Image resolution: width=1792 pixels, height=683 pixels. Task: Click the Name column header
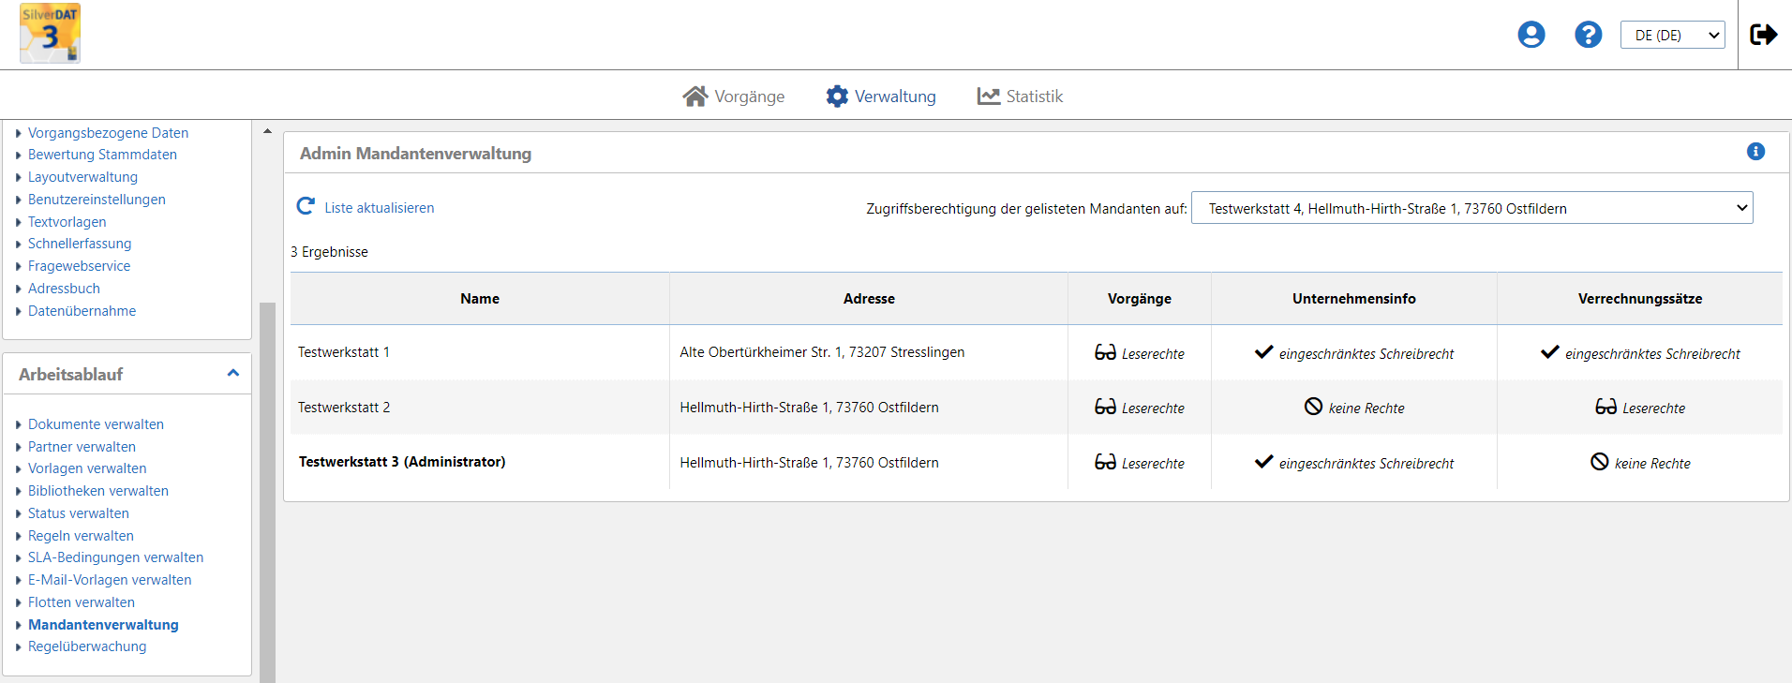click(480, 299)
